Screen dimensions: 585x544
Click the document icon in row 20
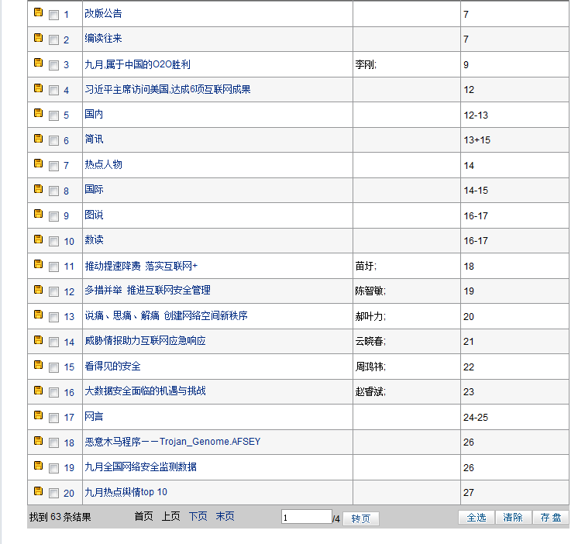pyautogui.click(x=38, y=491)
